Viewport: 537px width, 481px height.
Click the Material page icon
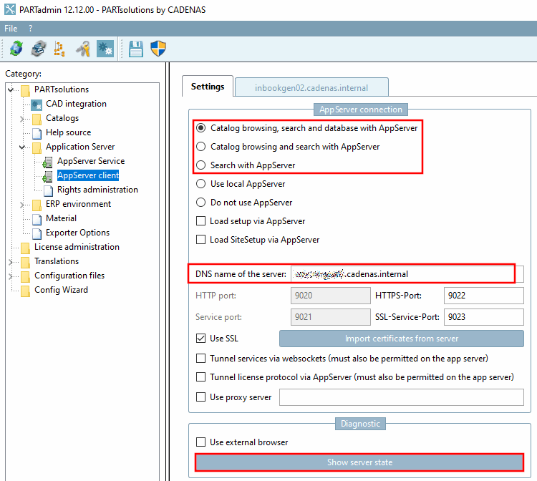37,219
